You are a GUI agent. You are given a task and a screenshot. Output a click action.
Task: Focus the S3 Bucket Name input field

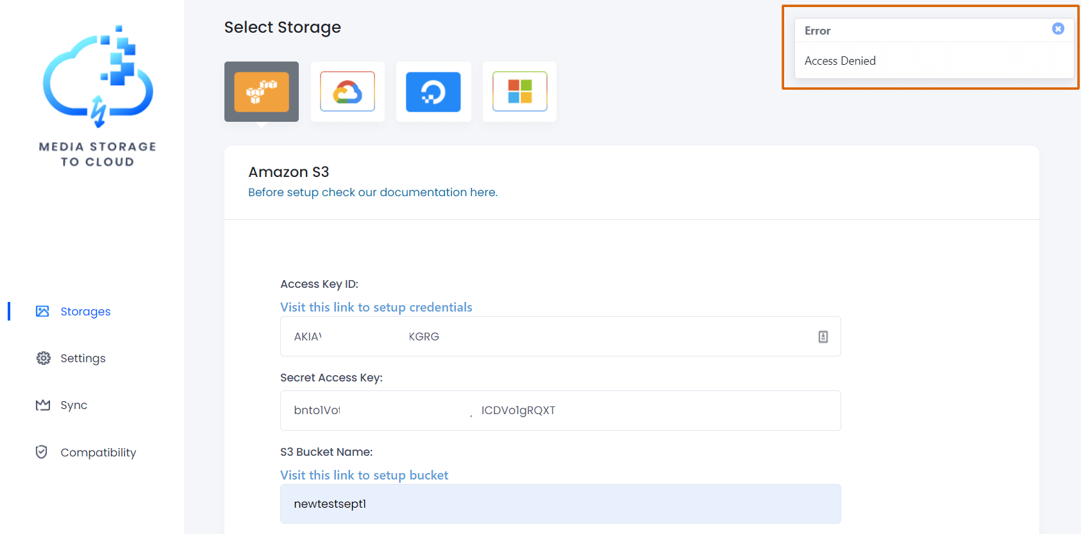(560, 504)
